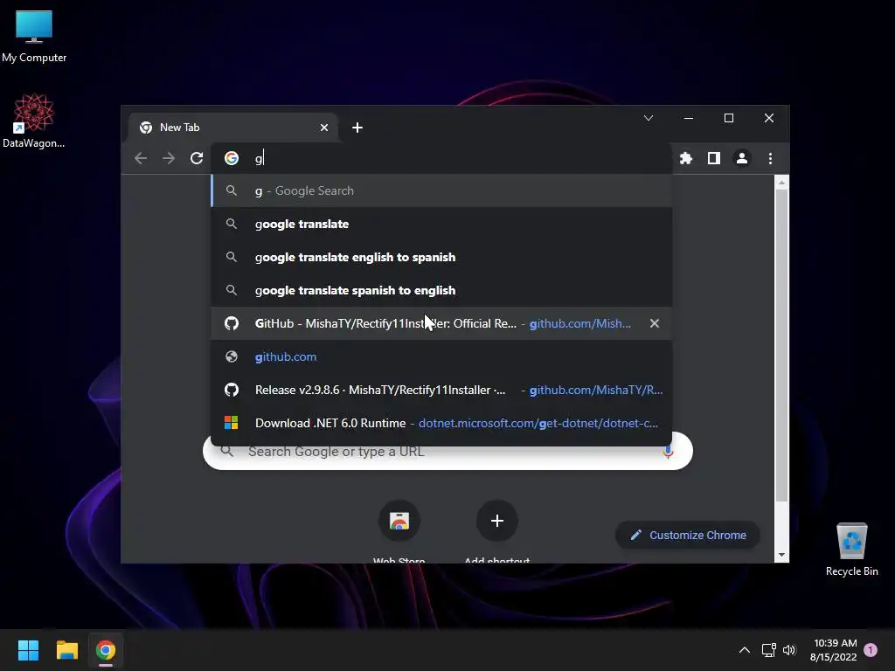Select the DataWagon desktop shortcut

[34, 121]
